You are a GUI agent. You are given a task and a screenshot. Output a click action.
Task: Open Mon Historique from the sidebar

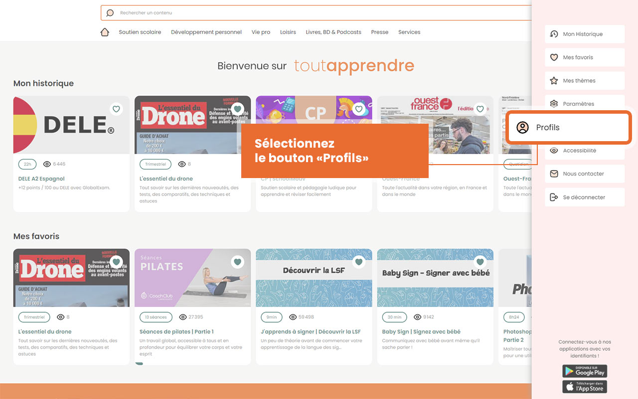[x=554, y=34]
